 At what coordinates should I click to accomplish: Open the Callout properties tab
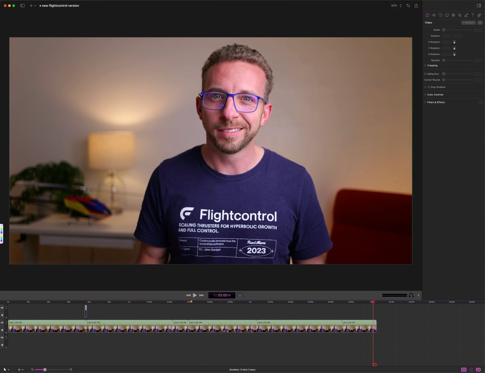pos(453,15)
